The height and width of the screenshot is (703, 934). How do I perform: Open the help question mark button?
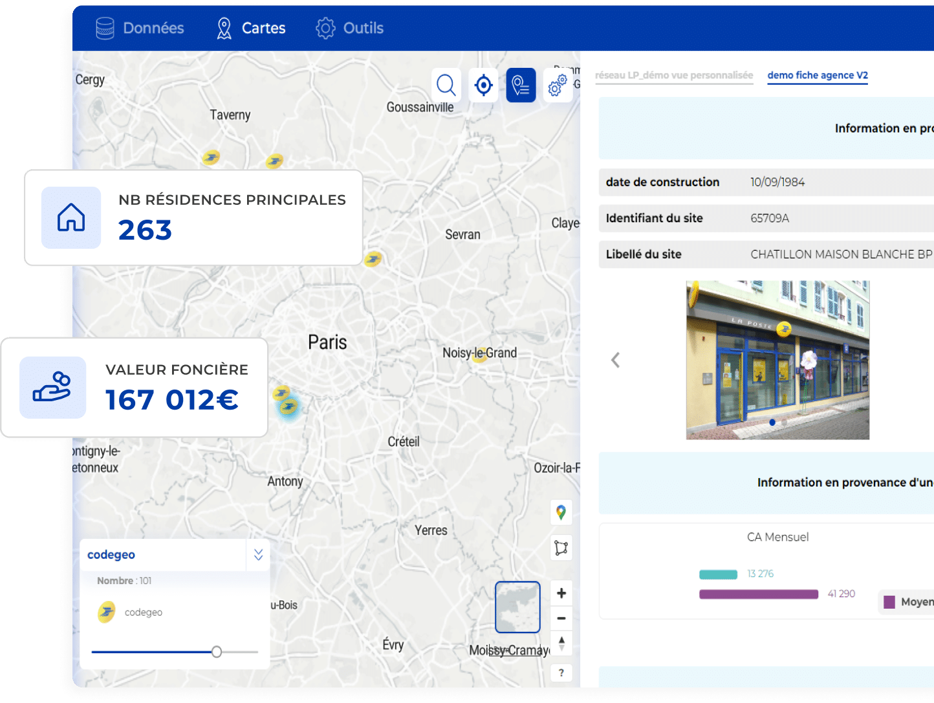pyautogui.click(x=561, y=673)
